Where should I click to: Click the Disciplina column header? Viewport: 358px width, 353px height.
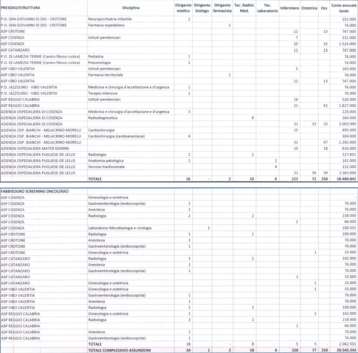coord(131,8)
